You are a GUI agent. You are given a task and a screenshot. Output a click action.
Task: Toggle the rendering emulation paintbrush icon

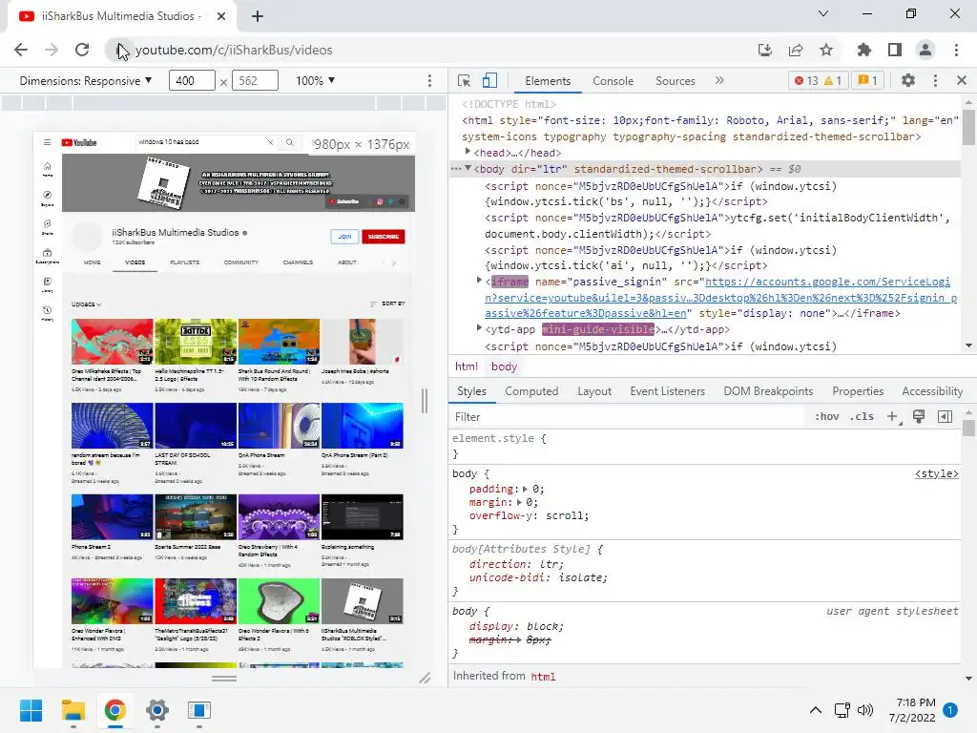[x=919, y=416]
